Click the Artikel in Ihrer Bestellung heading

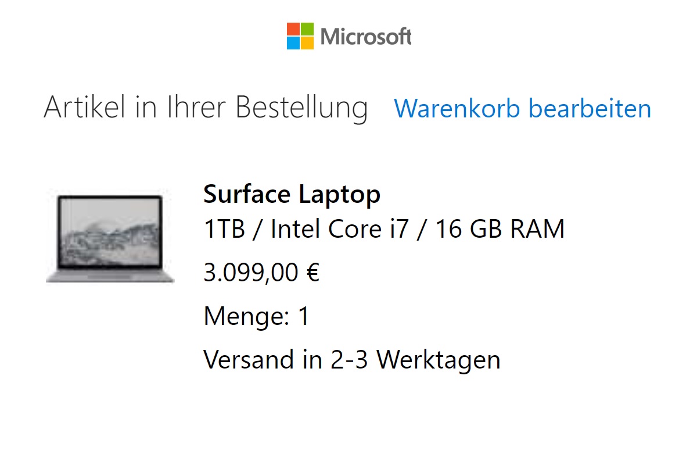[x=206, y=109]
